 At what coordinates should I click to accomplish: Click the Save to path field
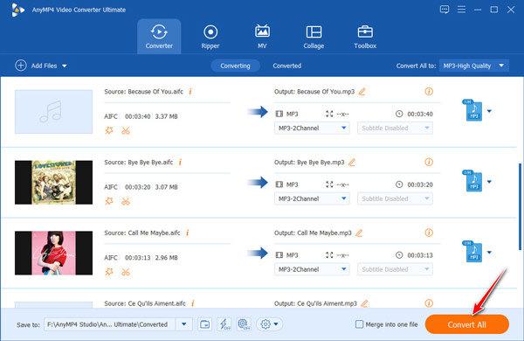(110, 324)
